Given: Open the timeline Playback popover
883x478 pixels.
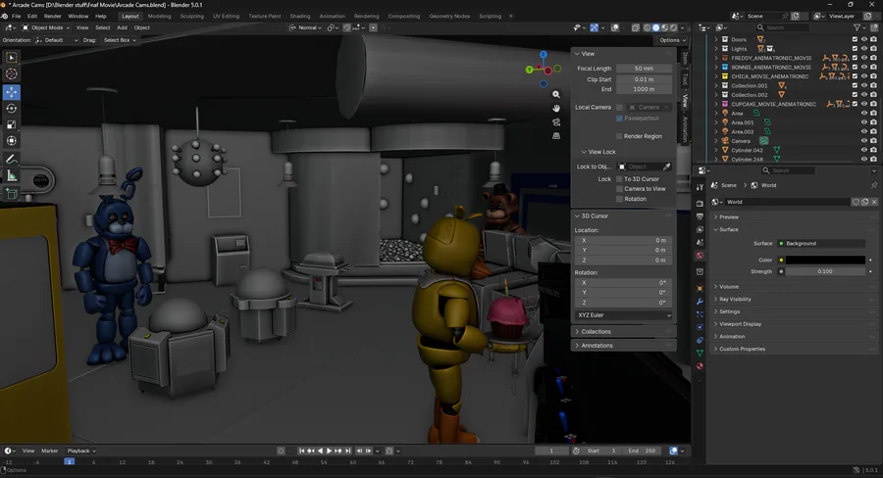Looking at the screenshot, I should [x=80, y=451].
